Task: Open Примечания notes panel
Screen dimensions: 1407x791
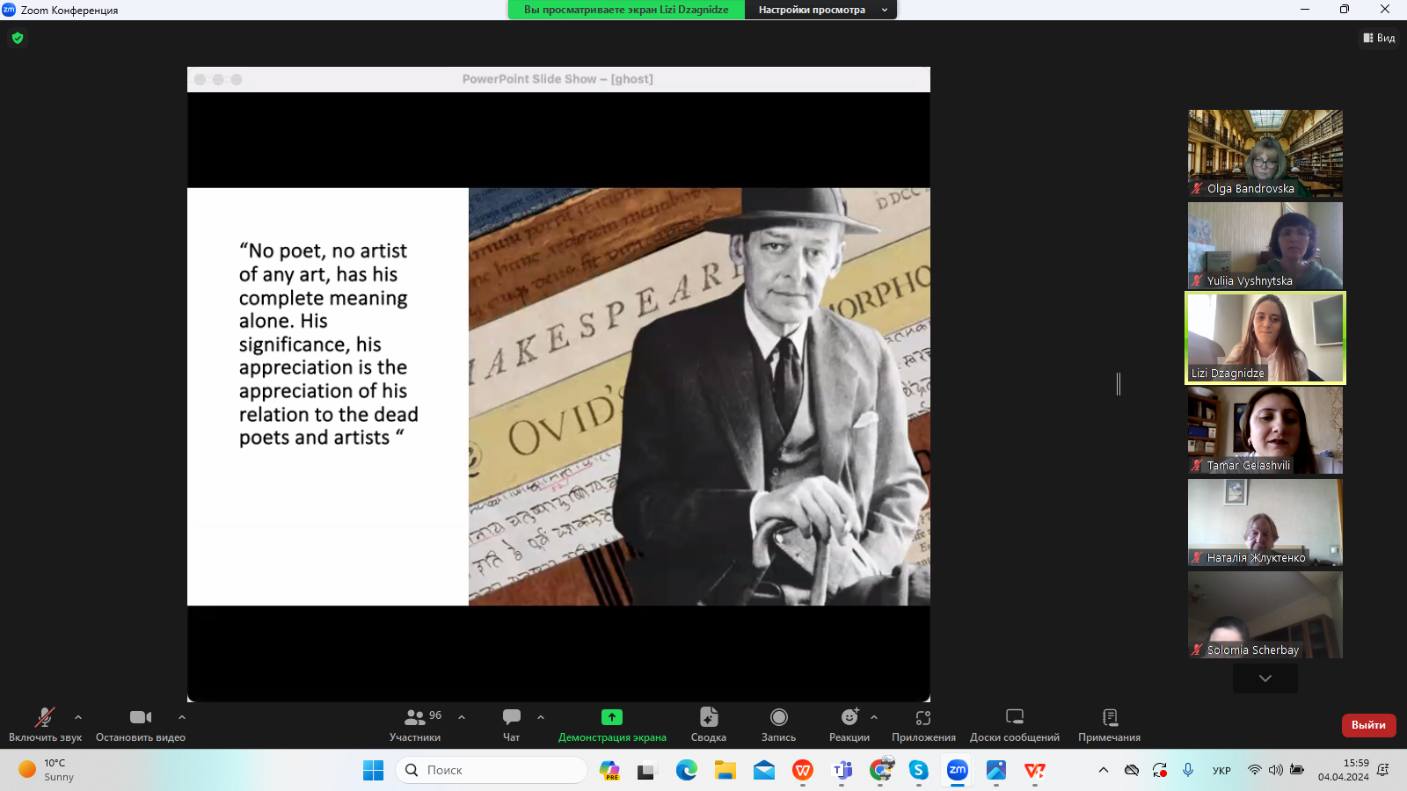Action: click(1109, 725)
